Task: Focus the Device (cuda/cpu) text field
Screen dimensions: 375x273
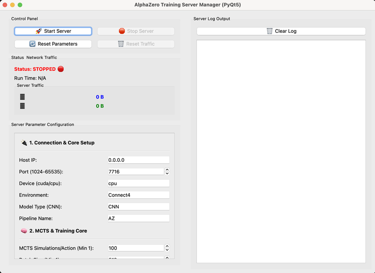Action: pyautogui.click(x=138, y=183)
